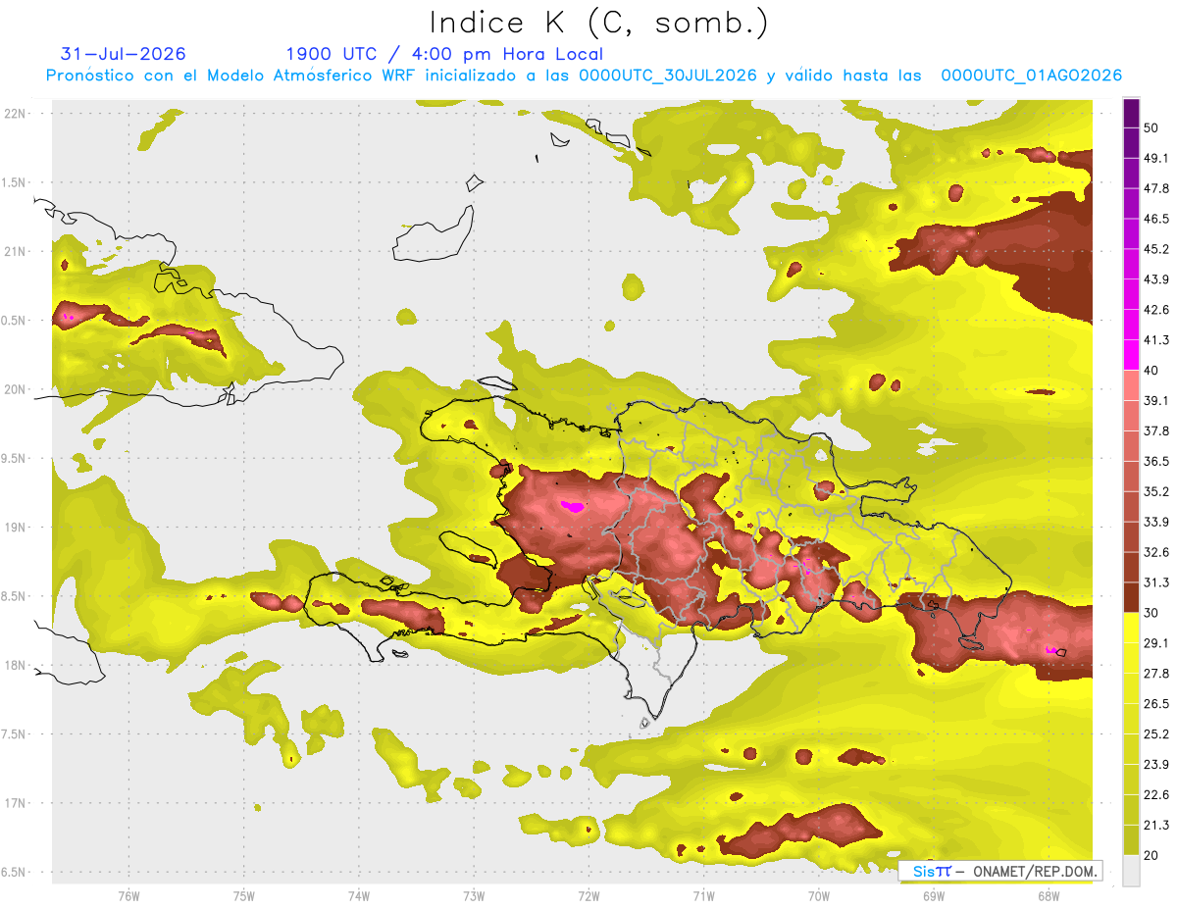The height and width of the screenshot is (909, 1177).
Task: Pick the gray swatch below 20 on colorbar
Action: (x=1131, y=871)
